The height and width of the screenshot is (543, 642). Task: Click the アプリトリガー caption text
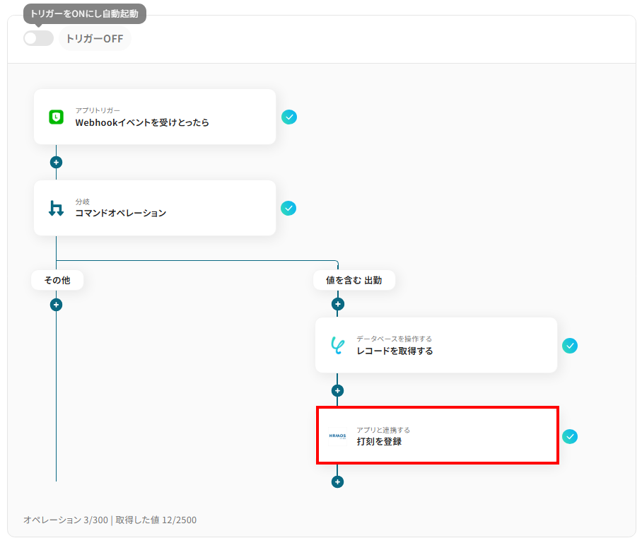(98, 110)
